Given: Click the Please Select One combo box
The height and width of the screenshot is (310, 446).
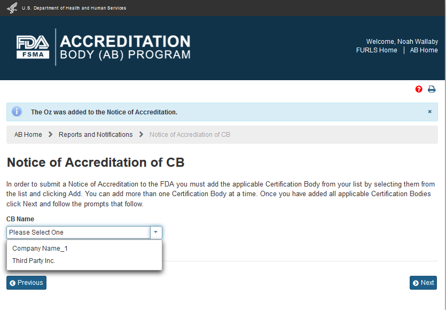Looking at the screenshot, I should pos(79,232).
